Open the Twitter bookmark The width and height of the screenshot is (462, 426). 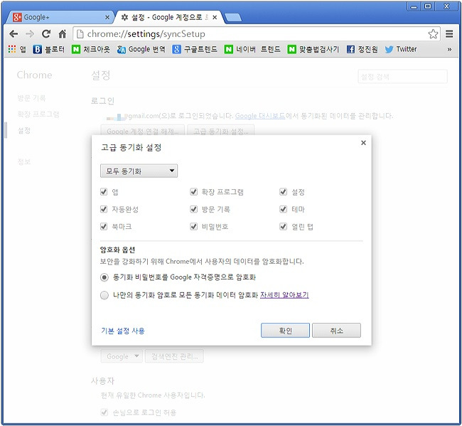click(x=401, y=49)
